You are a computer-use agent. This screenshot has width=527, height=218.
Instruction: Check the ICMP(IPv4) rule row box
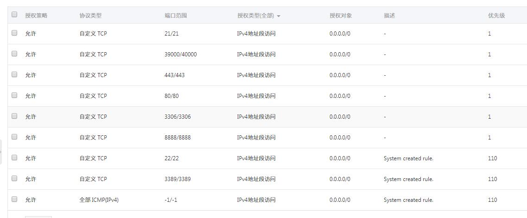pos(14,199)
